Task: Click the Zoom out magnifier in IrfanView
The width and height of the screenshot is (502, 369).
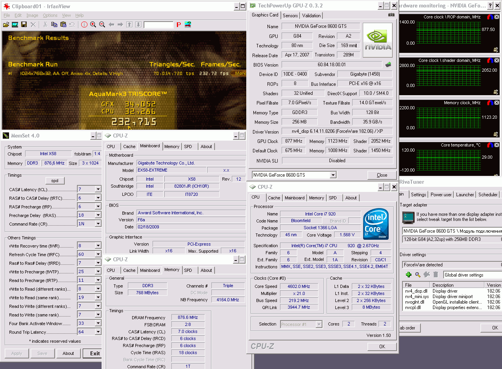Action: pos(102,24)
